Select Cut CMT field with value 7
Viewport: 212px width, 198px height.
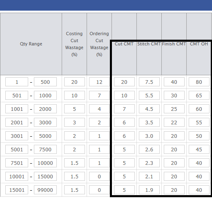124,109
